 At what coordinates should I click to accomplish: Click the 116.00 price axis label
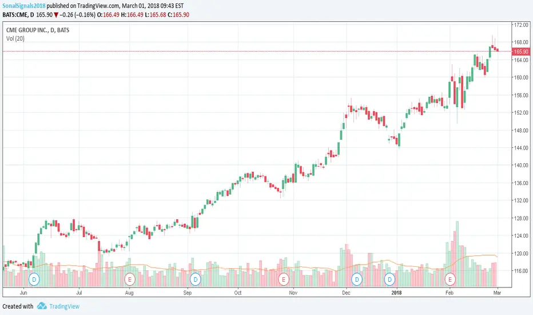click(x=522, y=271)
